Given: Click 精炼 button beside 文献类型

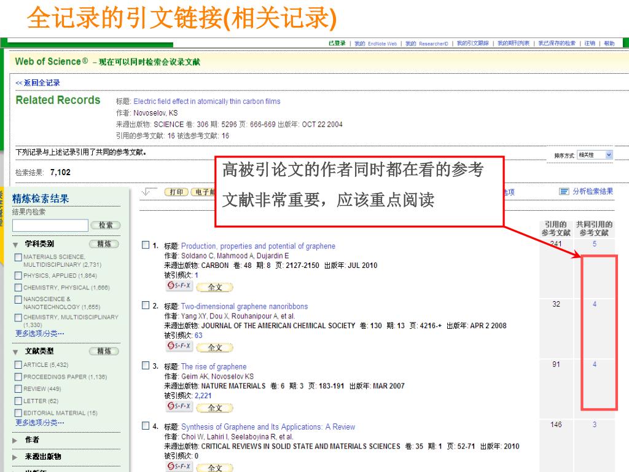Looking at the screenshot, I should click(x=104, y=351).
